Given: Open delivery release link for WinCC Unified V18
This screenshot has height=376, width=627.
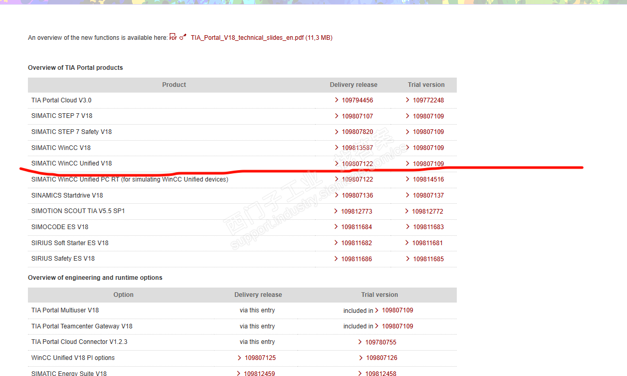Looking at the screenshot, I should point(357,164).
